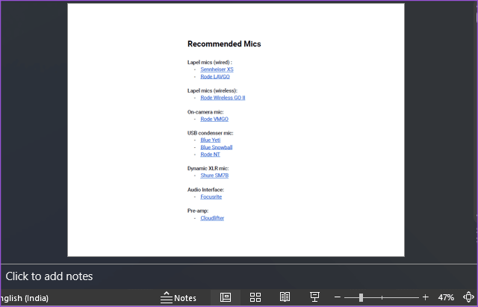Image resolution: width=478 pixels, height=307 pixels.
Task: Open the Rode LAVGO link
Action: [215, 77]
